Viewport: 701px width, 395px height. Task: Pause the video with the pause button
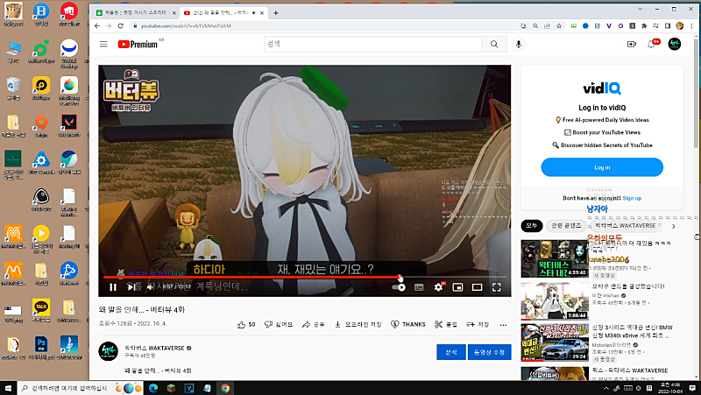pyautogui.click(x=113, y=287)
